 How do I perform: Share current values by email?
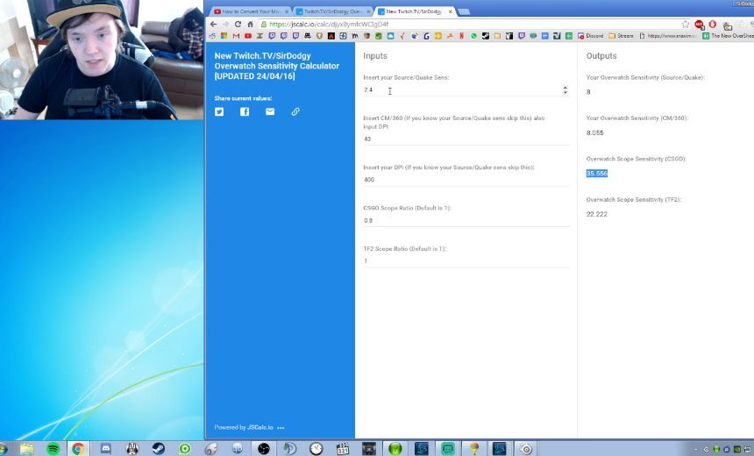(x=270, y=112)
